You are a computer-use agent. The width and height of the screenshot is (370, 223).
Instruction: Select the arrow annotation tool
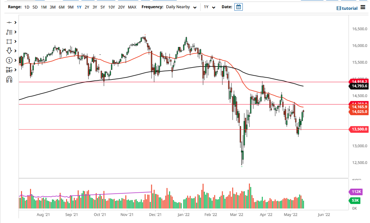(9, 51)
